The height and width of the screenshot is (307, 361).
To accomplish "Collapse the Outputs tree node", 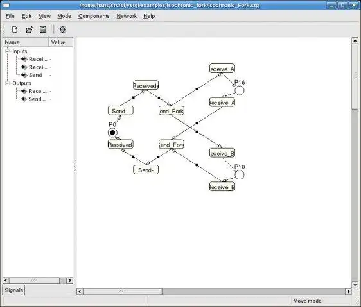I will point(8,83).
